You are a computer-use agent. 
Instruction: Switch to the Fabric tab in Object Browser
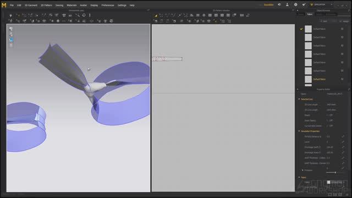(x=310, y=14)
